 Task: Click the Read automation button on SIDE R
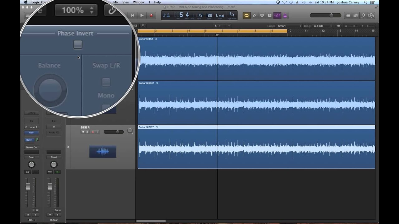[31, 157]
